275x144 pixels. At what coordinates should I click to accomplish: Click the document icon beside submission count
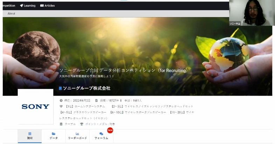click(96, 101)
